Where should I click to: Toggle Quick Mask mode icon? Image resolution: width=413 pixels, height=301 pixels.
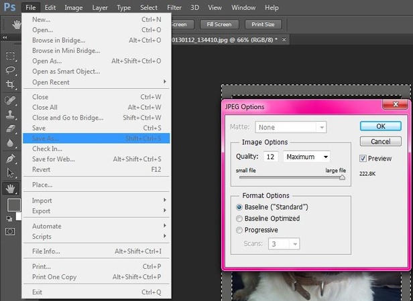pos(10,231)
